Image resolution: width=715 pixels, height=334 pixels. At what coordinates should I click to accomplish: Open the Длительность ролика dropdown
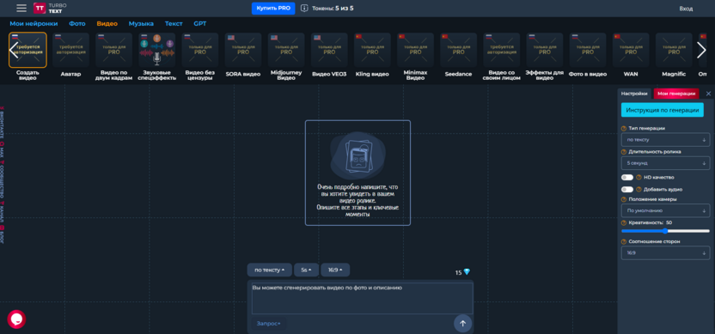[x=665, y=162]
